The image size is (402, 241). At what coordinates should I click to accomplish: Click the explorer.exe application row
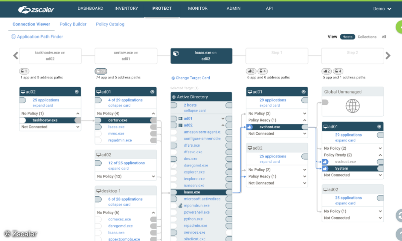(x=201, y=172)
